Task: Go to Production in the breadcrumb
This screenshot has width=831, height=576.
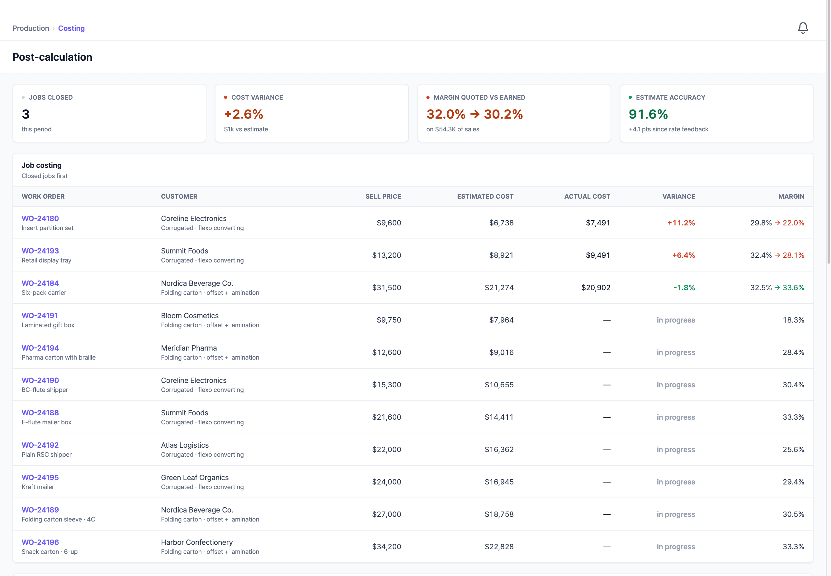Action: [x=31, y=28]
